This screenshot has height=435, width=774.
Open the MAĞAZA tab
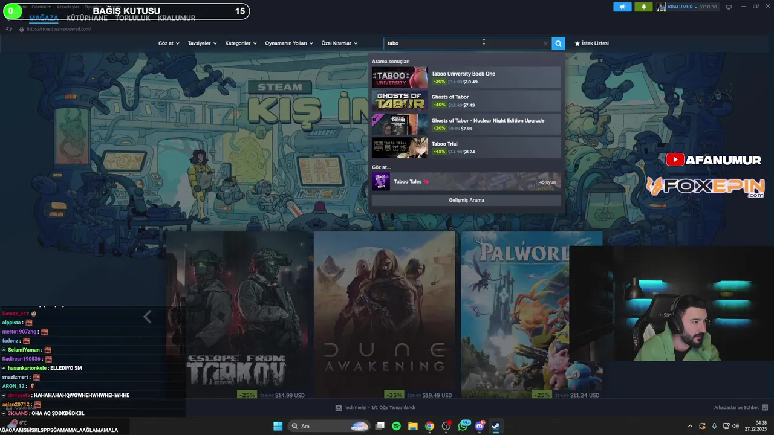coord(44,18)
